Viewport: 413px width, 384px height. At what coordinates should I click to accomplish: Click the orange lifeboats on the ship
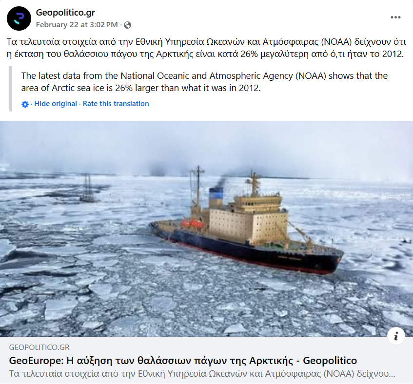(193, 224)
